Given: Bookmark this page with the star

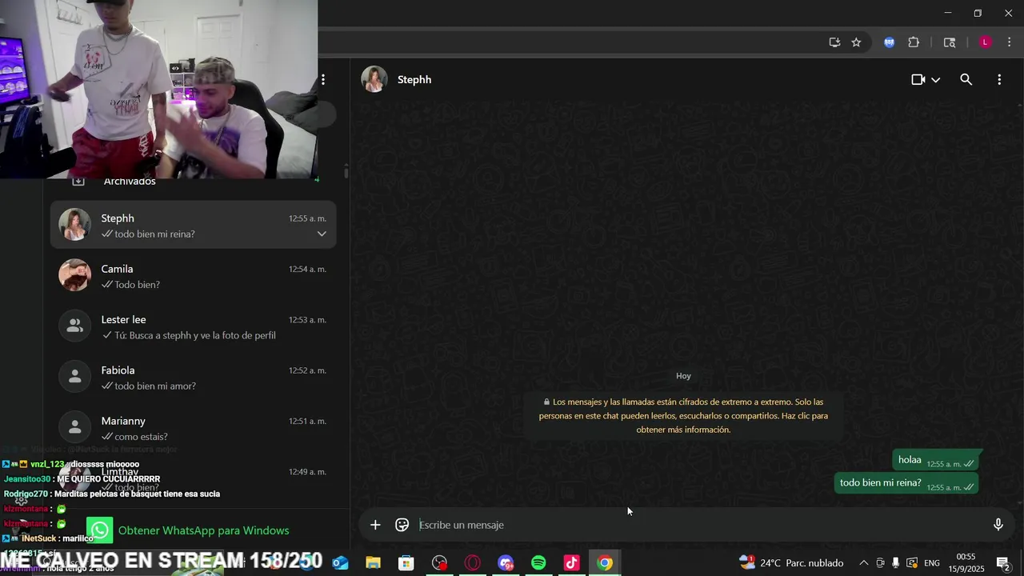Looking at the screenshot, I should click(856, 42).
